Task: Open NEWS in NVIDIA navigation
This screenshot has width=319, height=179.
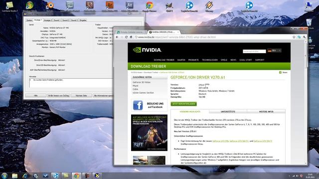Action: point(233,60)
